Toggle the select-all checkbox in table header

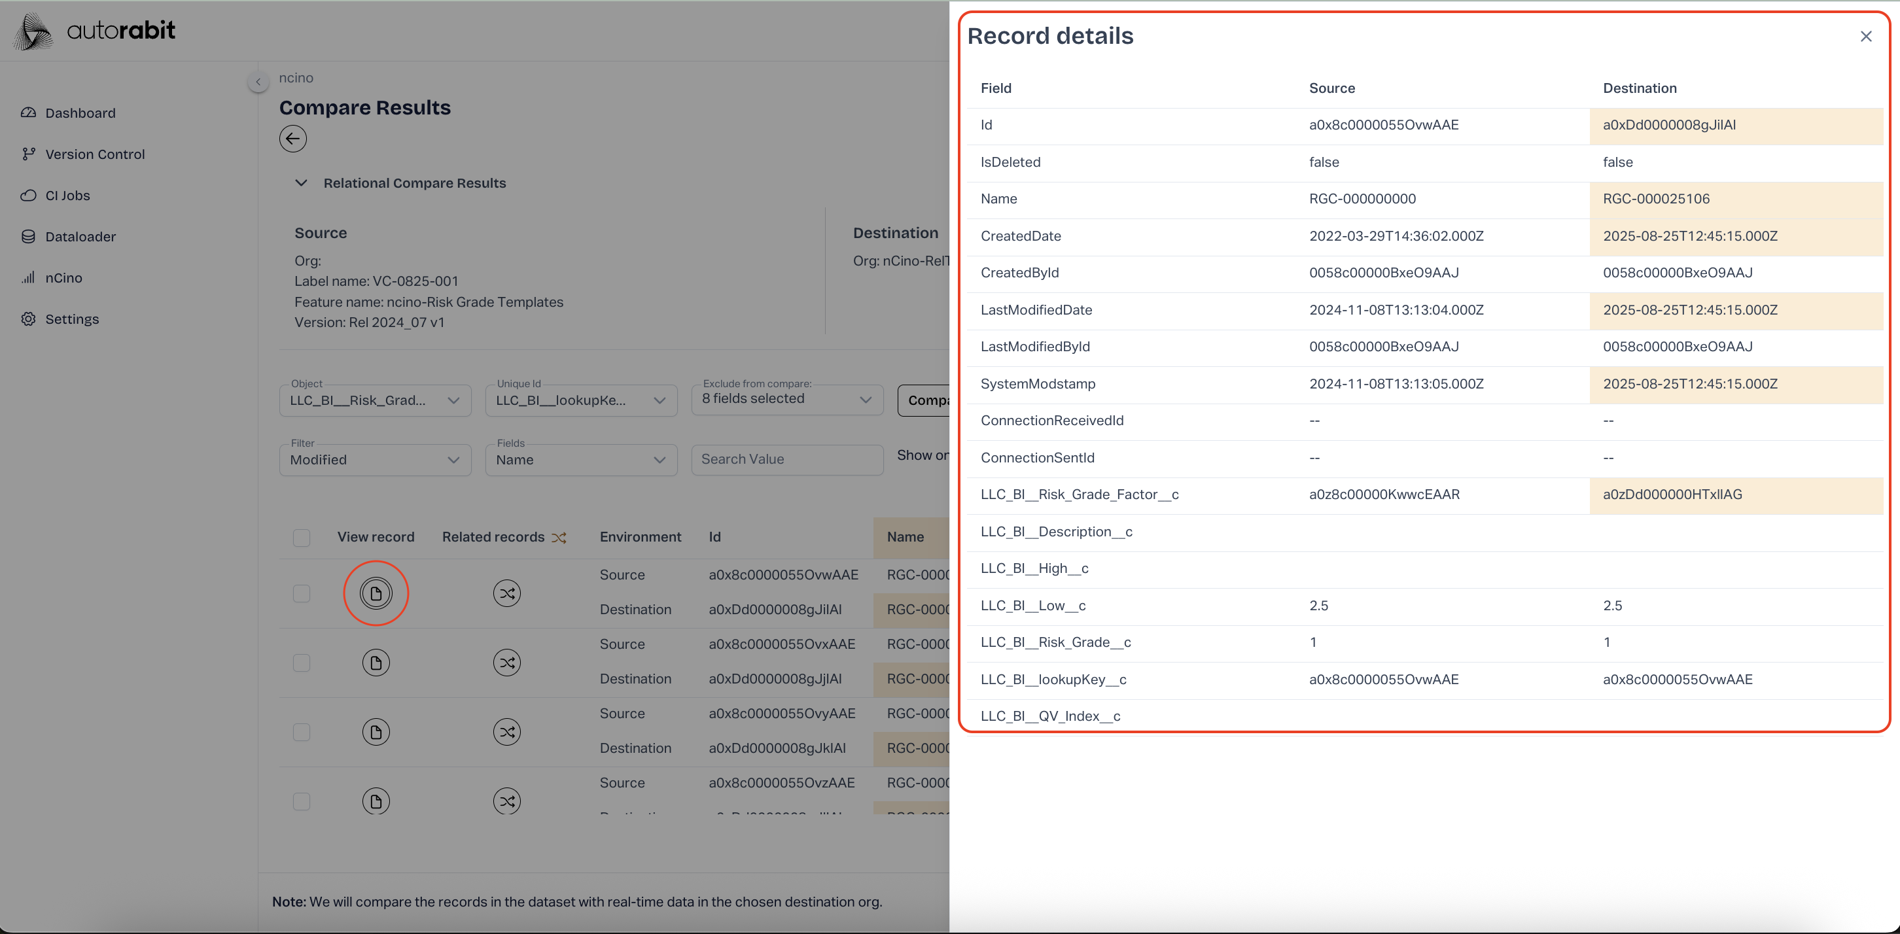(x=302, y=538)
